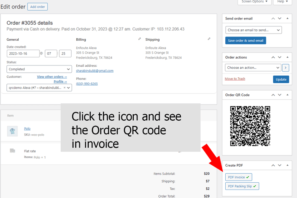Move Create PDF panel down
297x198 pixels.
[x=280, y=165]
